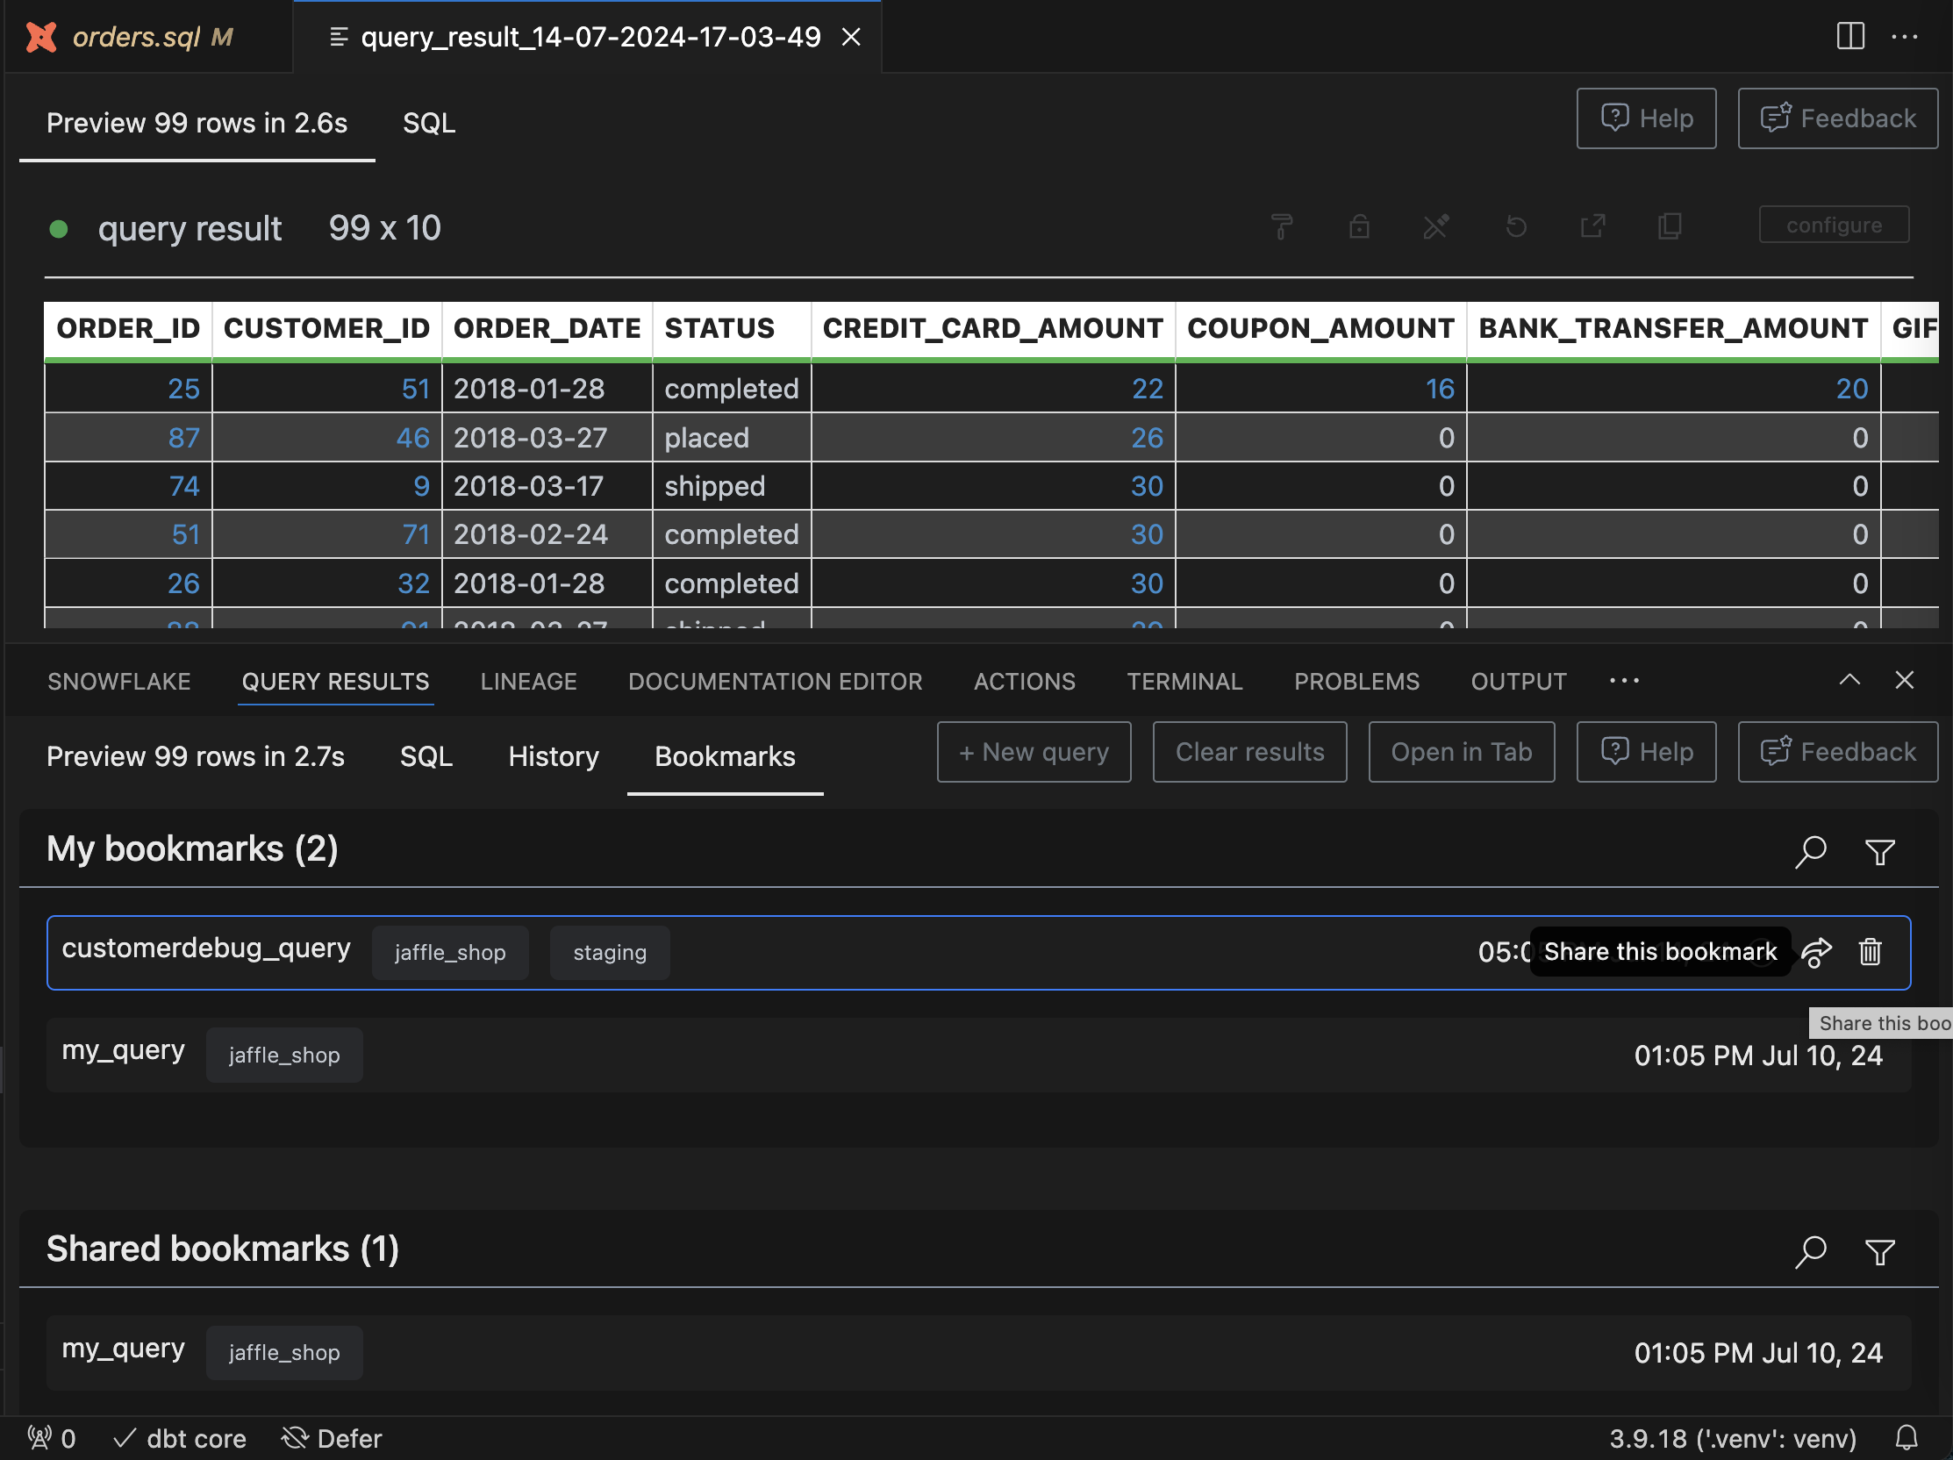The image size is (1953, 1460).
Task: Open the SQL tab in the top preview
Action: click(429, 123)
